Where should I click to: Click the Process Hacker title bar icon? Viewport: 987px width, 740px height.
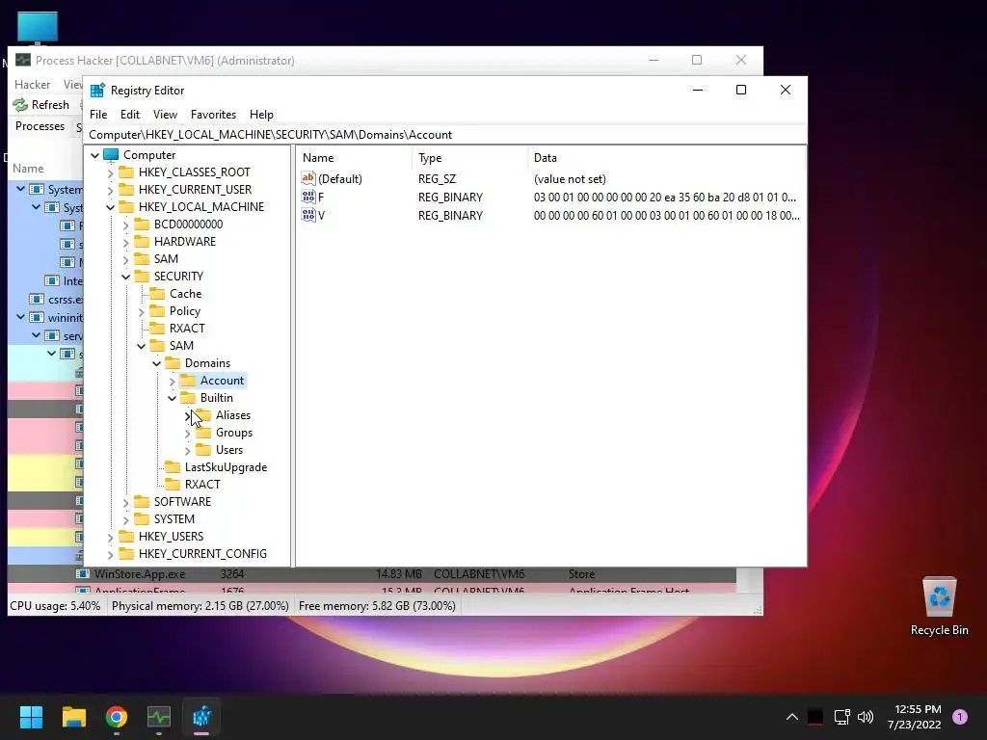[23, 61]
